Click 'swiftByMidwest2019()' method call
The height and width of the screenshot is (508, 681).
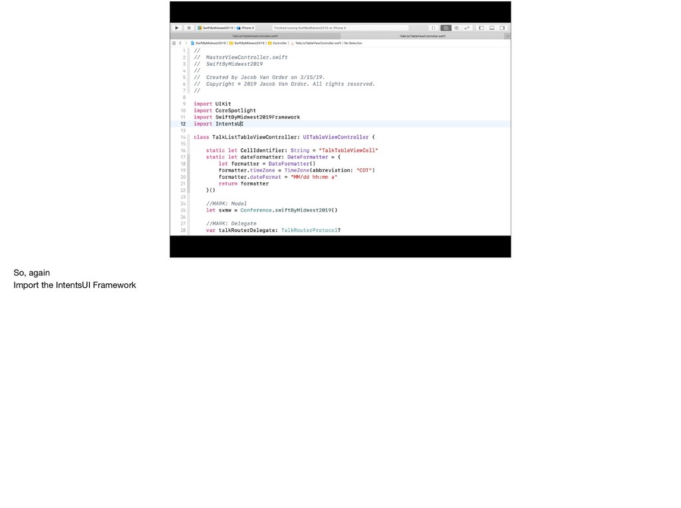pos(306,210)
